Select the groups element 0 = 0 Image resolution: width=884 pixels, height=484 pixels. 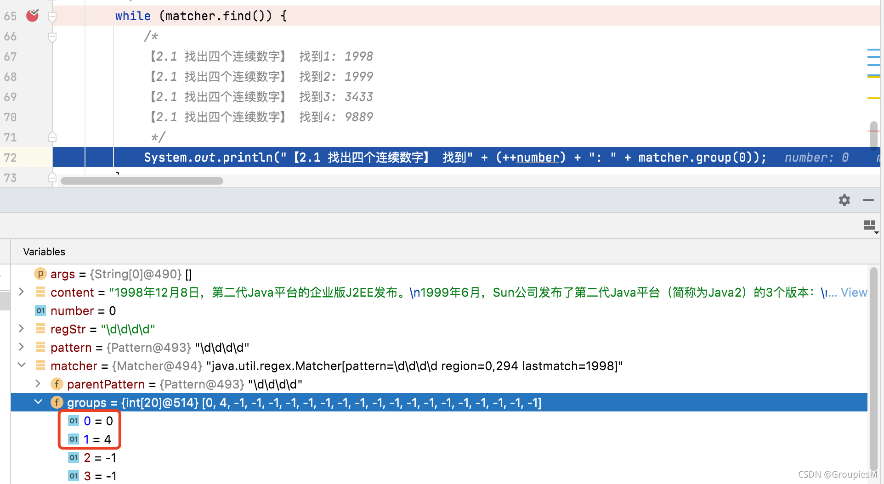tap(439, 421)
